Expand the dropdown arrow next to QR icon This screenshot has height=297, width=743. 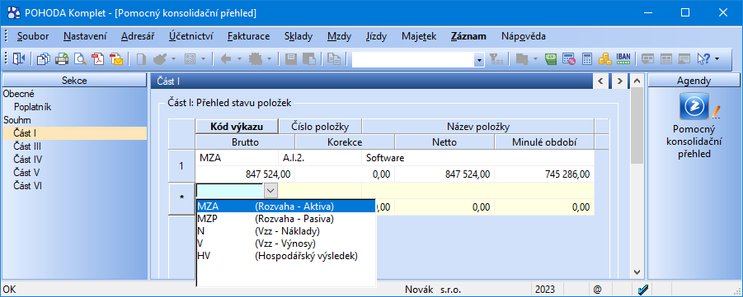pyautogui.click(x=203, y=59)
